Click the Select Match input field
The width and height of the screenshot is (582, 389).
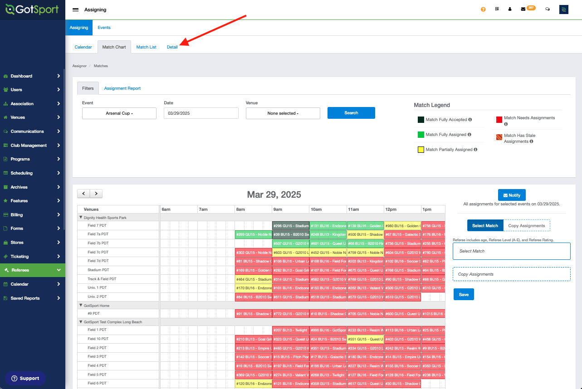[x=511, y=251]
